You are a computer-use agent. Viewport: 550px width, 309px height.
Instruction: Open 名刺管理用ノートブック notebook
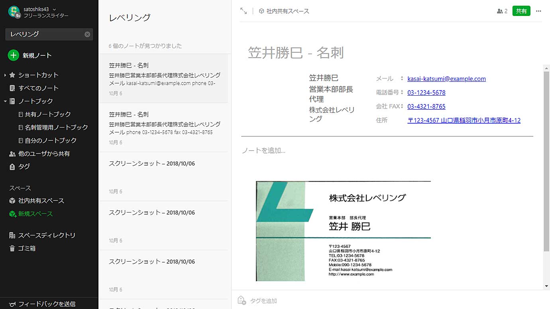pyautogui.click(x=56, y=128)
